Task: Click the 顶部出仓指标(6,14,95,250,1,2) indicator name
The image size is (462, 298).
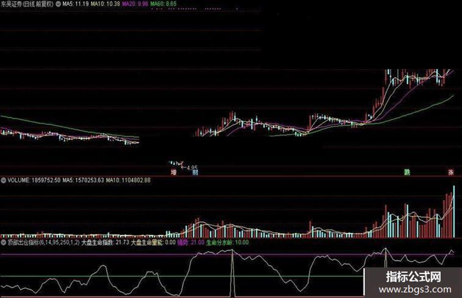Action: [44, 243]
